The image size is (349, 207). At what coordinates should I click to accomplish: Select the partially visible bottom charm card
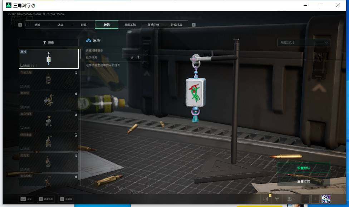49,180
